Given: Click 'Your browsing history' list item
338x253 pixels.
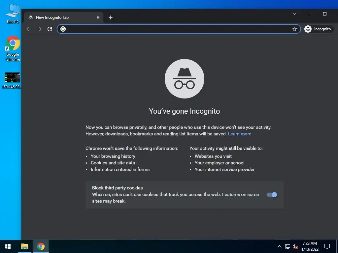Looking at the screenshot, I should pos(113,156).
